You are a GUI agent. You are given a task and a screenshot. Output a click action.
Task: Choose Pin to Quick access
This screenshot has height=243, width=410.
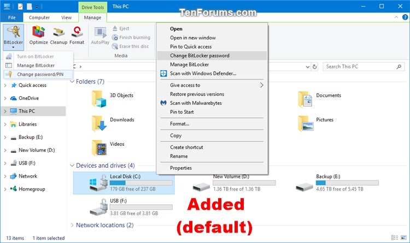click(212, 47)
